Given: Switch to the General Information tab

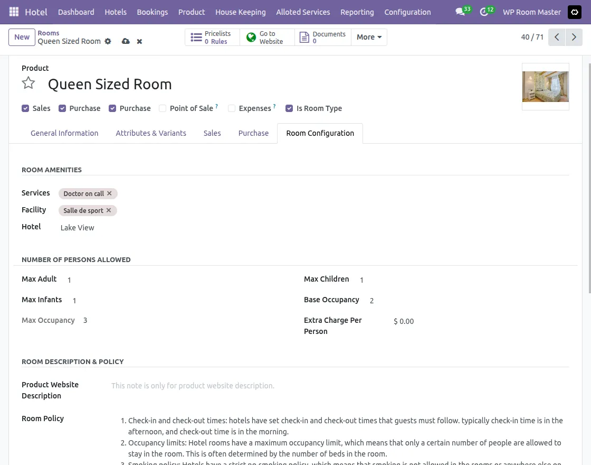Looking at the screenshot, I should [x=64, y=133].
